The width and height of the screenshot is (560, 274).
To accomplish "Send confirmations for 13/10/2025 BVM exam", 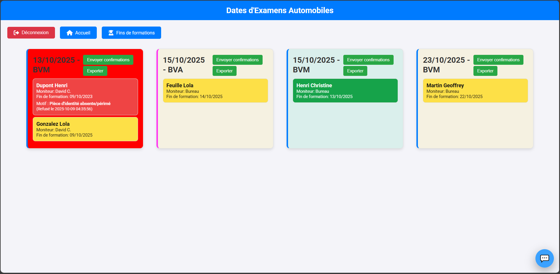I will coord(108,60).
